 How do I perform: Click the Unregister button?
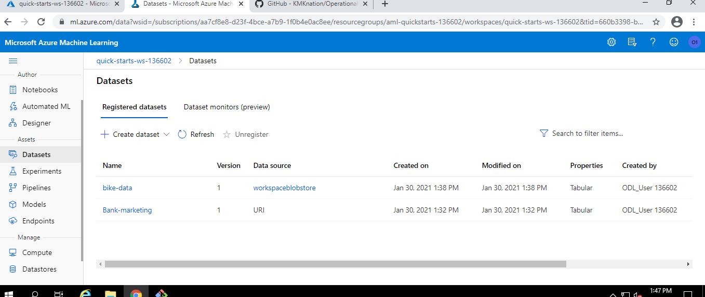pyautogui.click(x=246, y=134)
